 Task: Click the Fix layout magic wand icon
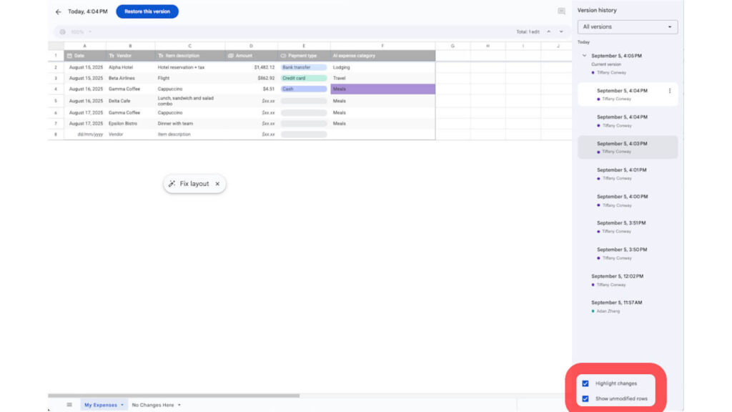click(172, 184)
